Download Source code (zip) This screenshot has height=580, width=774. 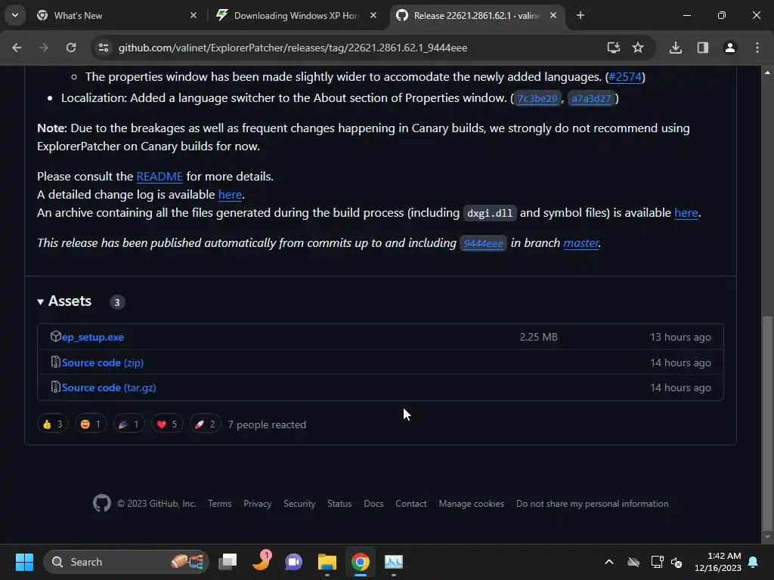click(103, 362)
